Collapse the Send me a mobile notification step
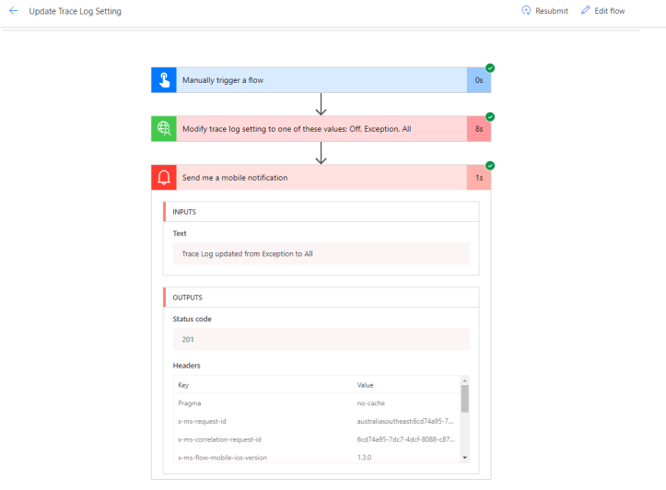This screenshot has height=490, width=666. tap(321, 178)
